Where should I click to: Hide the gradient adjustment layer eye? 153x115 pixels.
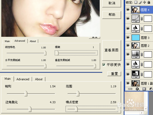[x=128, y=54]
